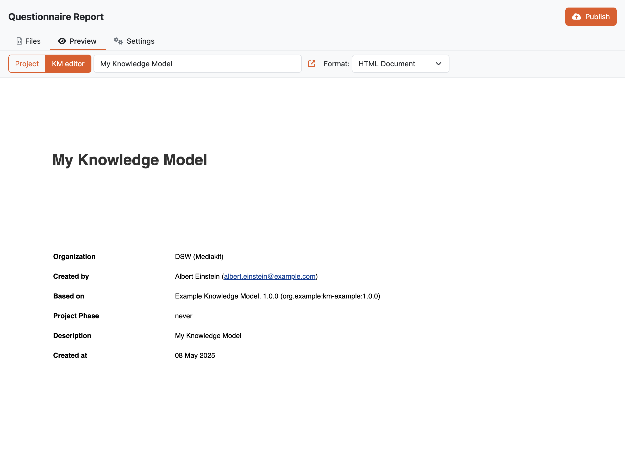Click the Description value My Knowledge Model

[x=208, y=336]
